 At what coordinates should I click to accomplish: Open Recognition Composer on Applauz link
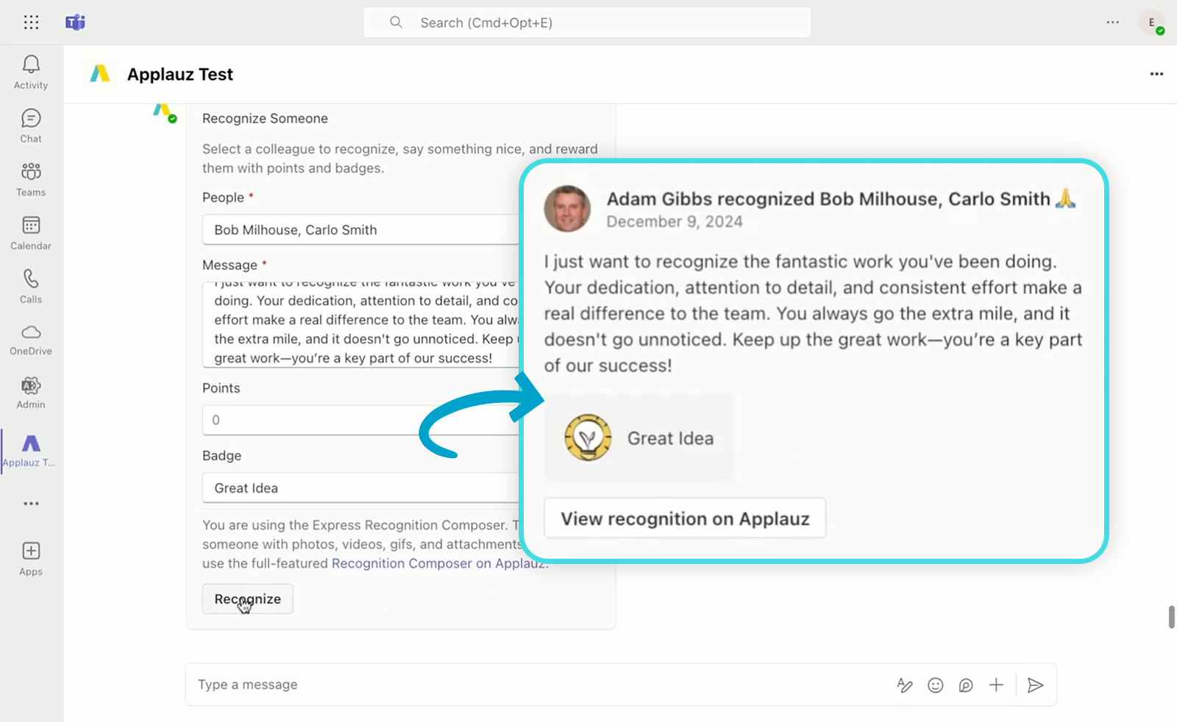(x=438, y=564)
